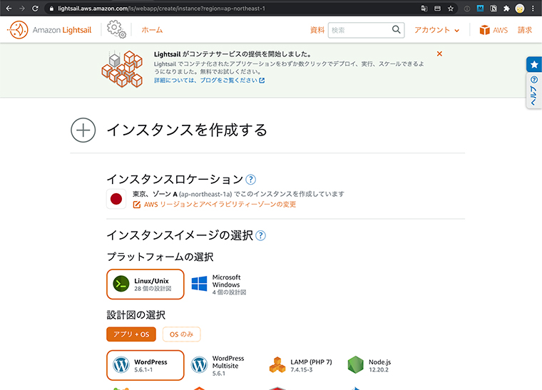Choose the WordPress blueprint
Viewport: 542px width, 390px height.
[145, 365]
